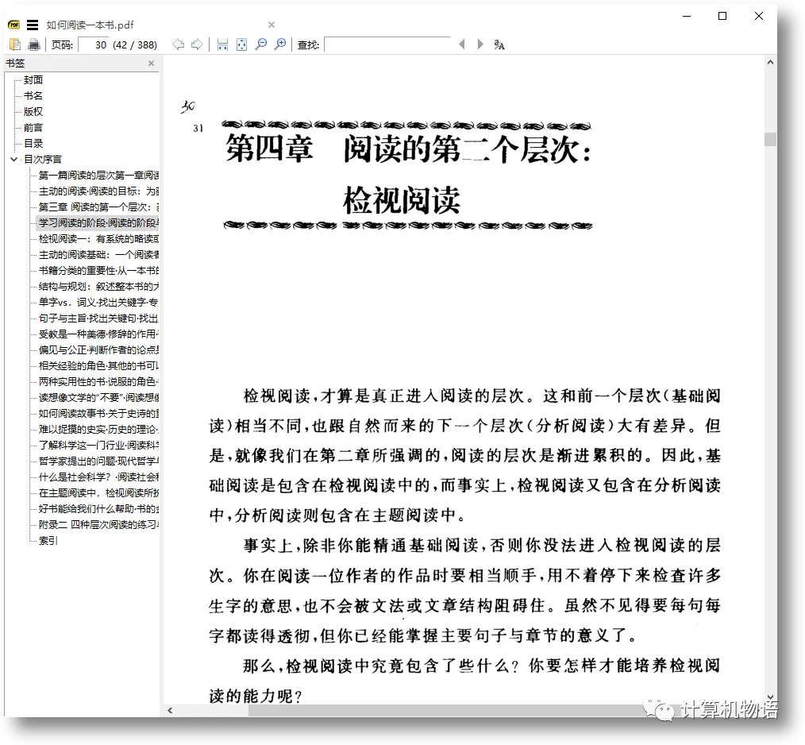The image size is (805, 745).
Task: Click Find Next triangle button
Action: (480, 44)
